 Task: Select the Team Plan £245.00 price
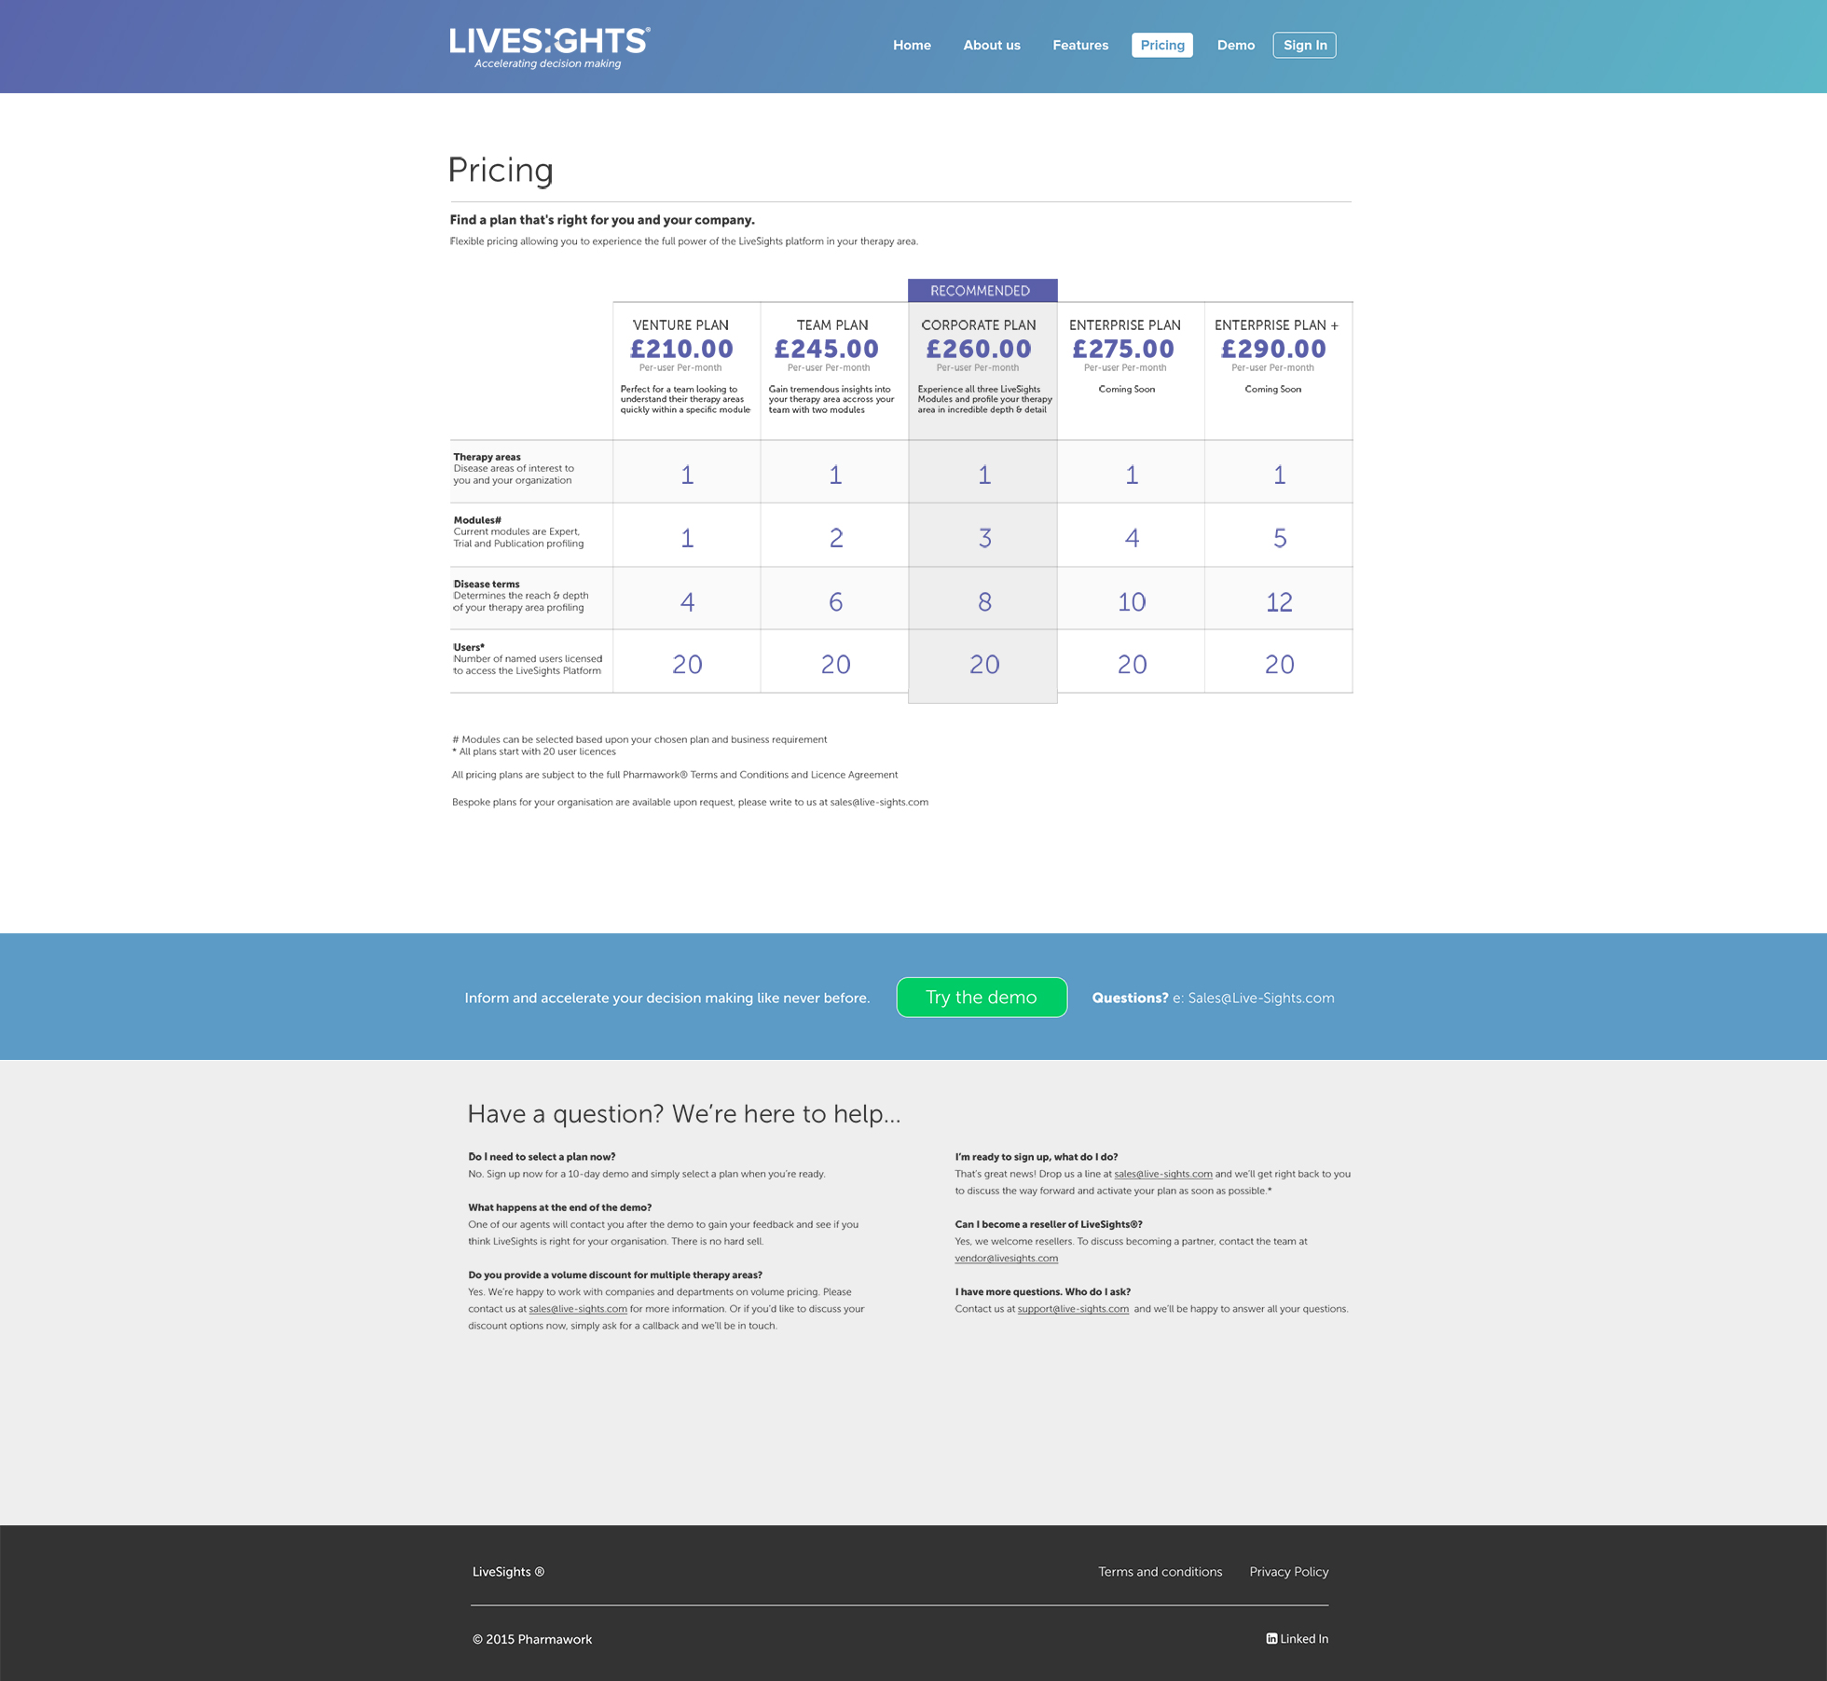pyautogui.click(x=826, y=349)
